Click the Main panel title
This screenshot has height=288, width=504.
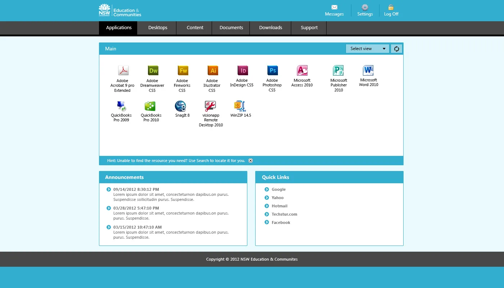tap(111, 49)
